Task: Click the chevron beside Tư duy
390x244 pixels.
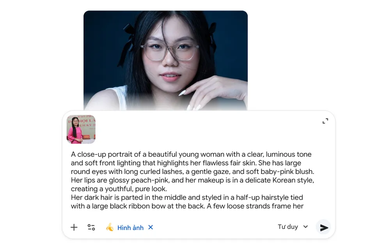Action: (x=306, y=227)
